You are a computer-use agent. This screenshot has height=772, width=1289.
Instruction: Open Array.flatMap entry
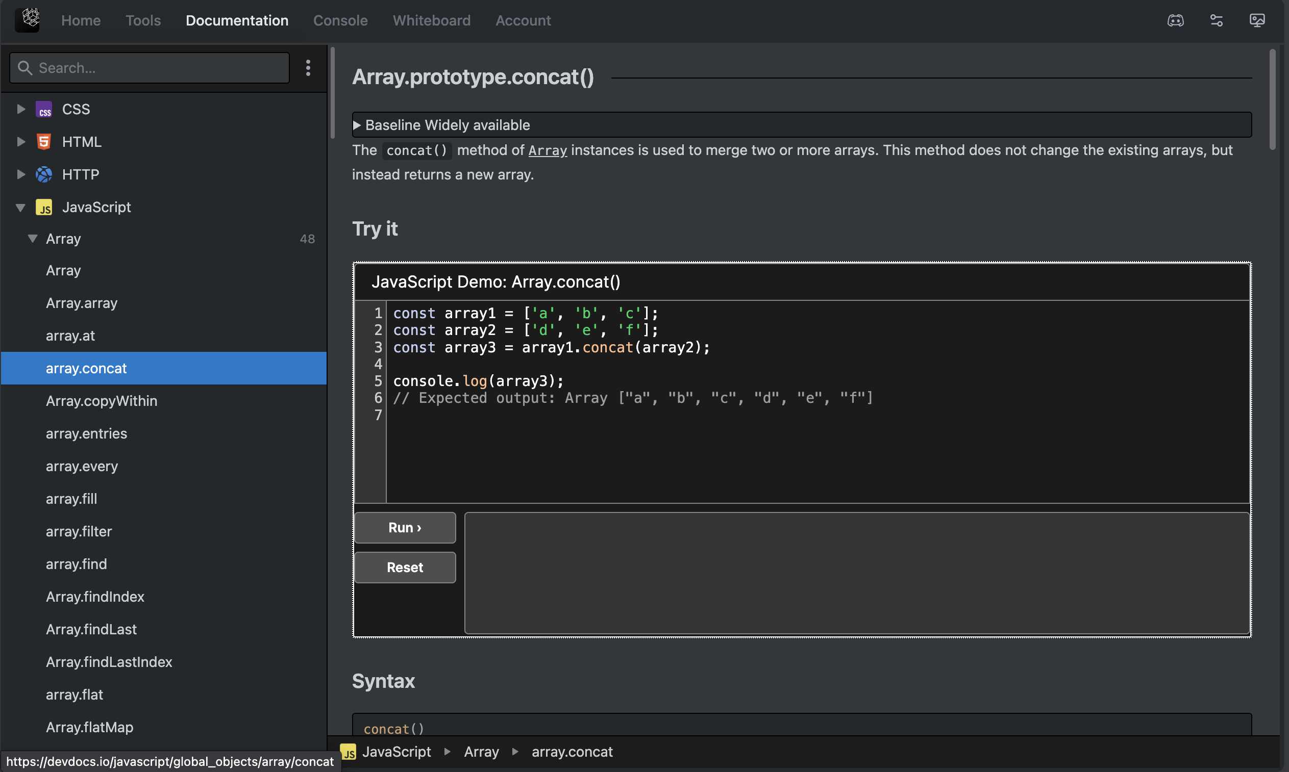pyautogui.click(x=89, y=727)
